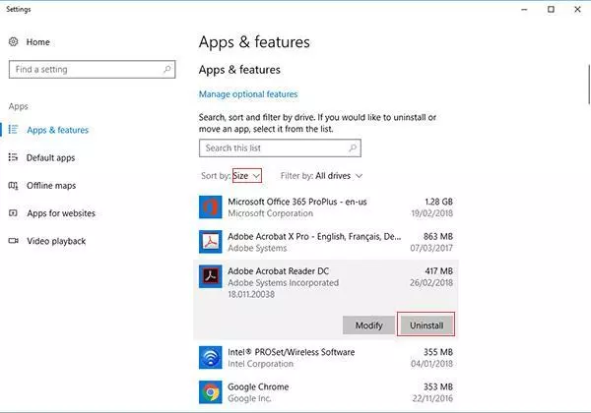
Task: Open Offline maps settings
Action: click(51, 186)
